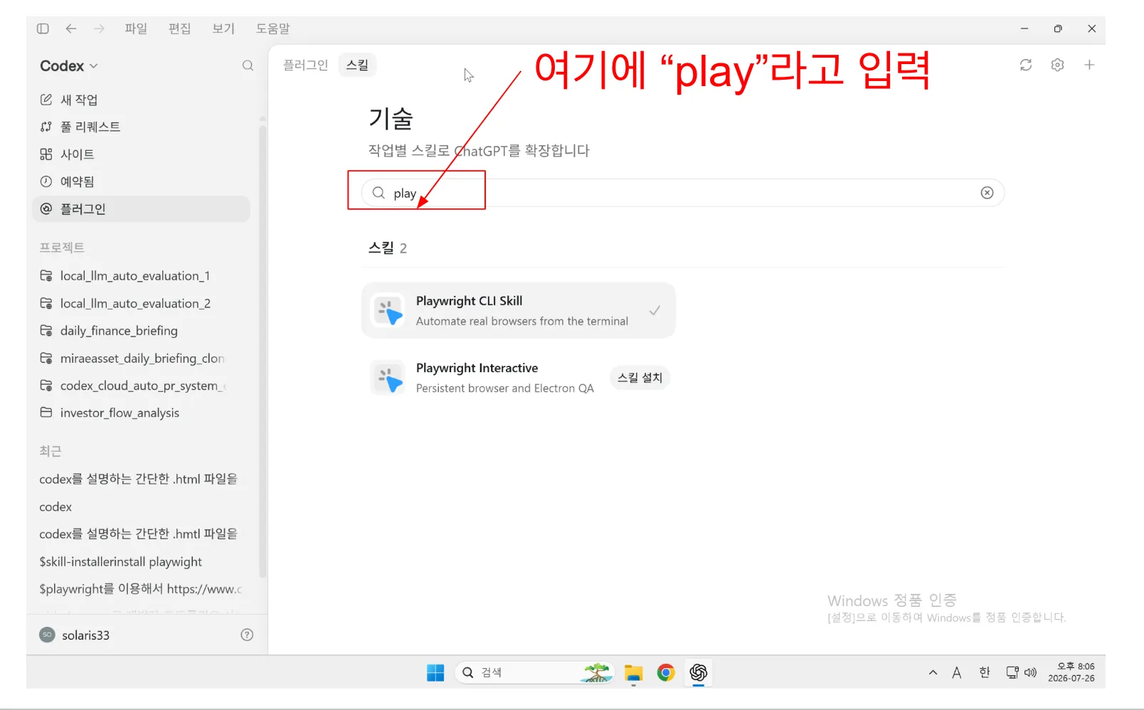Go forward with the right arrow
Screen dimensions: 1144x710
click(99, 28)
